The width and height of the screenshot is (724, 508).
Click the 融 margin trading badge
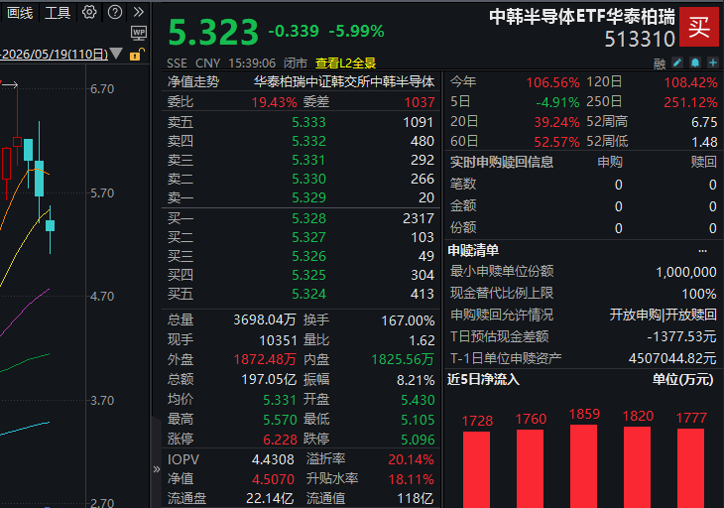[660, 63]
